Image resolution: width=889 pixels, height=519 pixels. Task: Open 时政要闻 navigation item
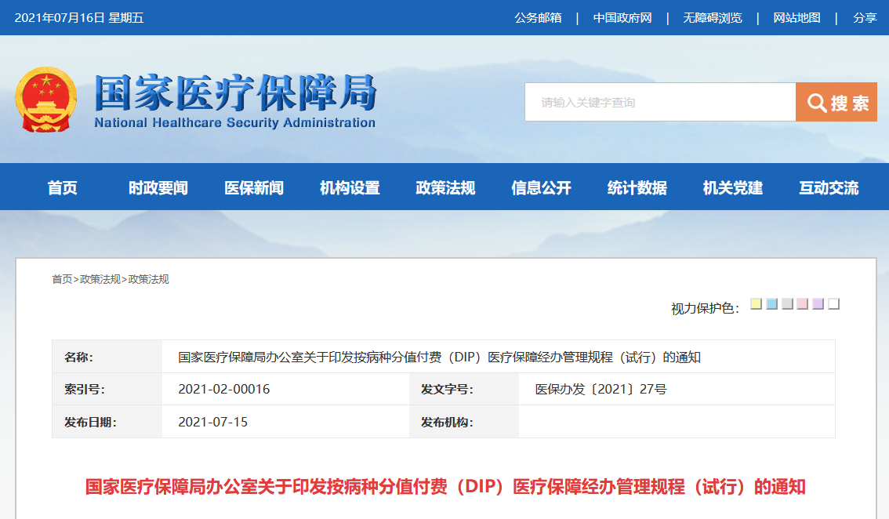point(158,187)
